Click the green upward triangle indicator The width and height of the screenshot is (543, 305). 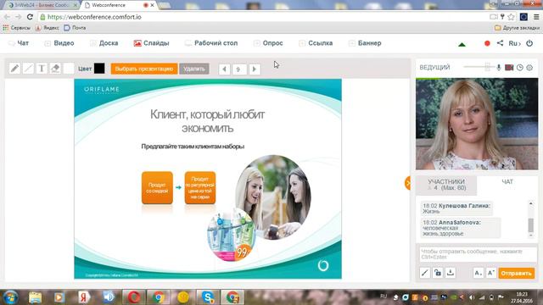click(x=462, y=44)
